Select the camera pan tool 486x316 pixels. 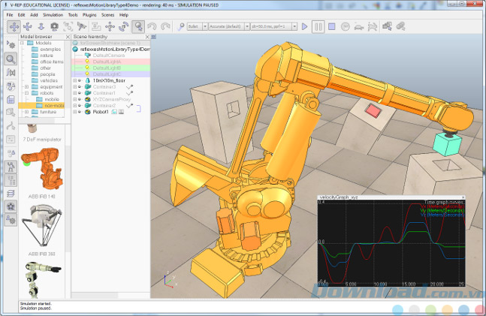point(14,26)
